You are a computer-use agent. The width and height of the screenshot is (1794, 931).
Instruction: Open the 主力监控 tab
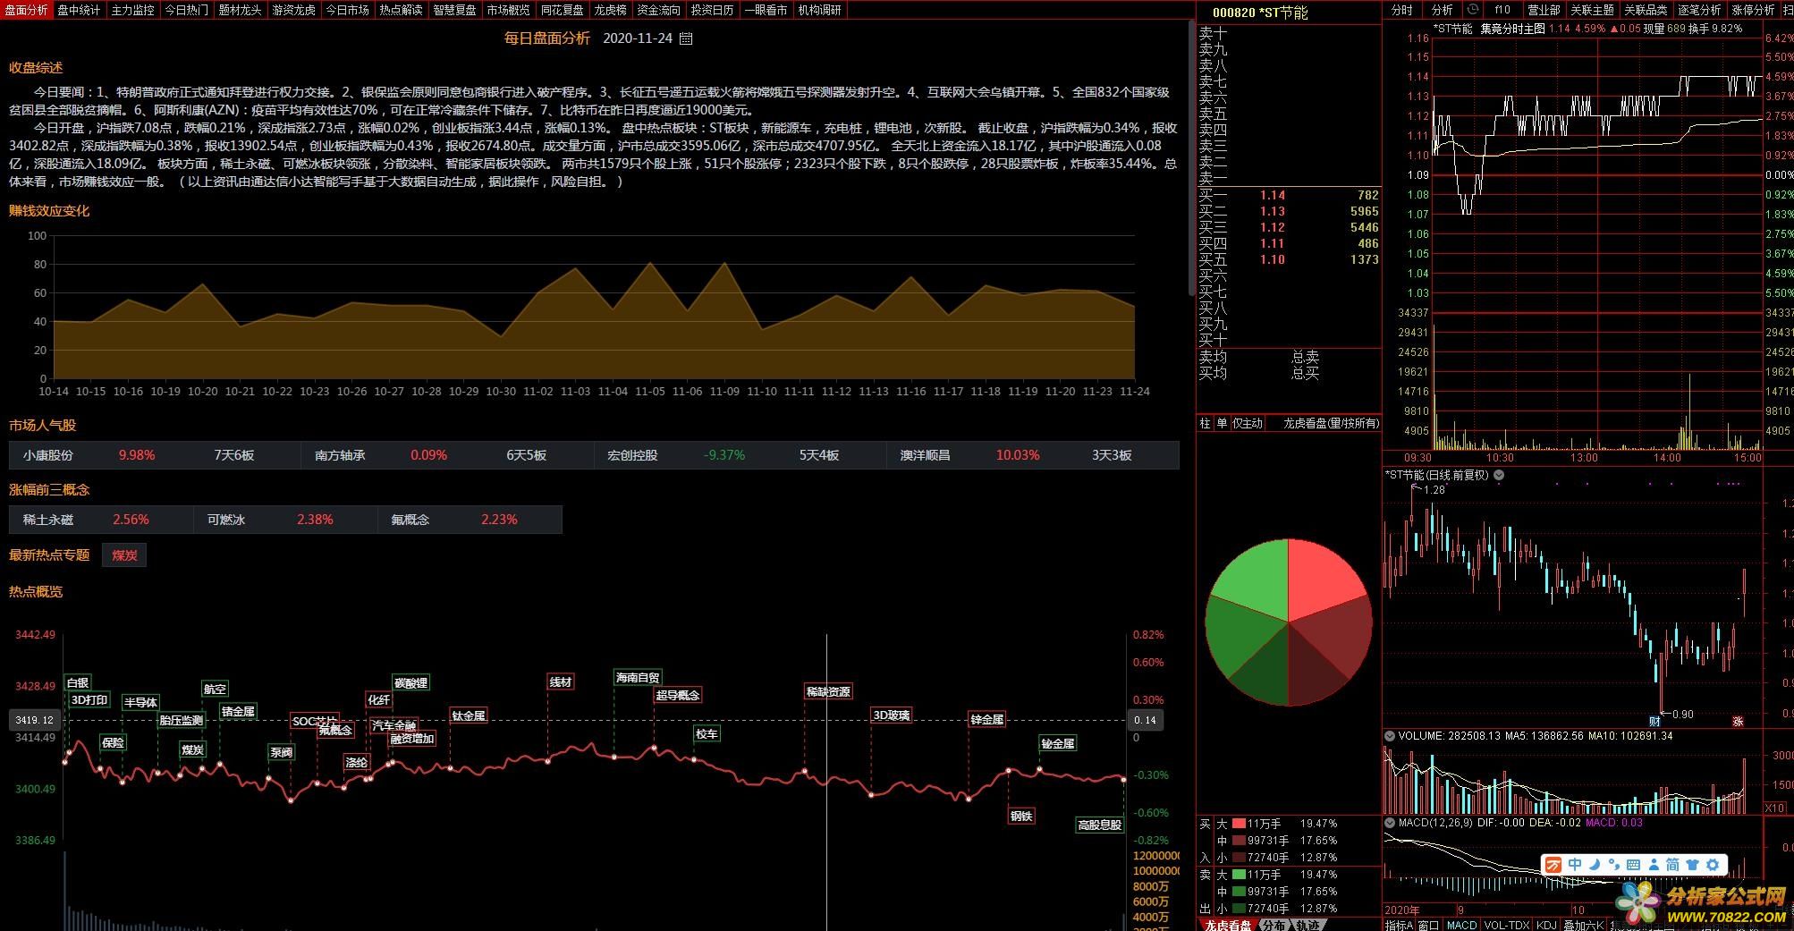[133, 10]
